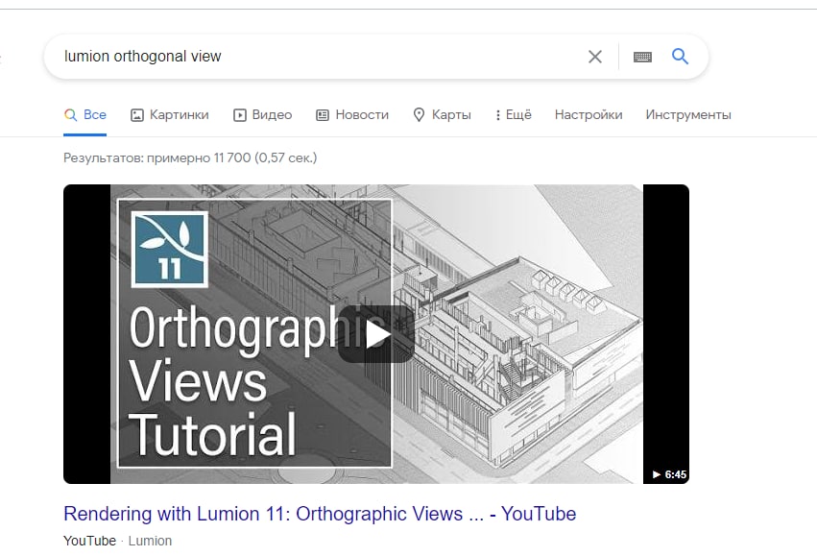Click the Lumion 11 logo in thumbnail
The image size is (817, 556).
pyautogui.click(x=169, y=249)
